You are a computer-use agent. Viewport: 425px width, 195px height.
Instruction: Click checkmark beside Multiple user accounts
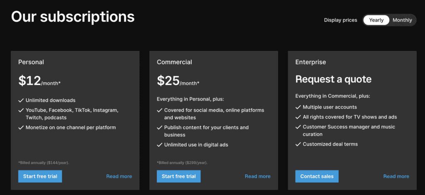[298, 107]
